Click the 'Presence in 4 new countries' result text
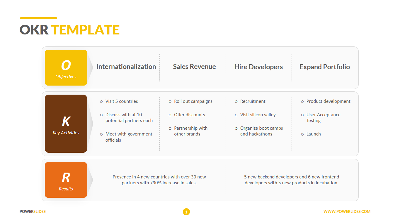 (159, 180)
